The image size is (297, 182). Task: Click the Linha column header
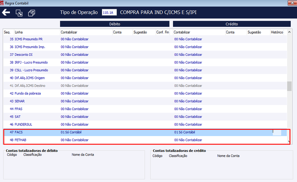[x=19, y=32]
